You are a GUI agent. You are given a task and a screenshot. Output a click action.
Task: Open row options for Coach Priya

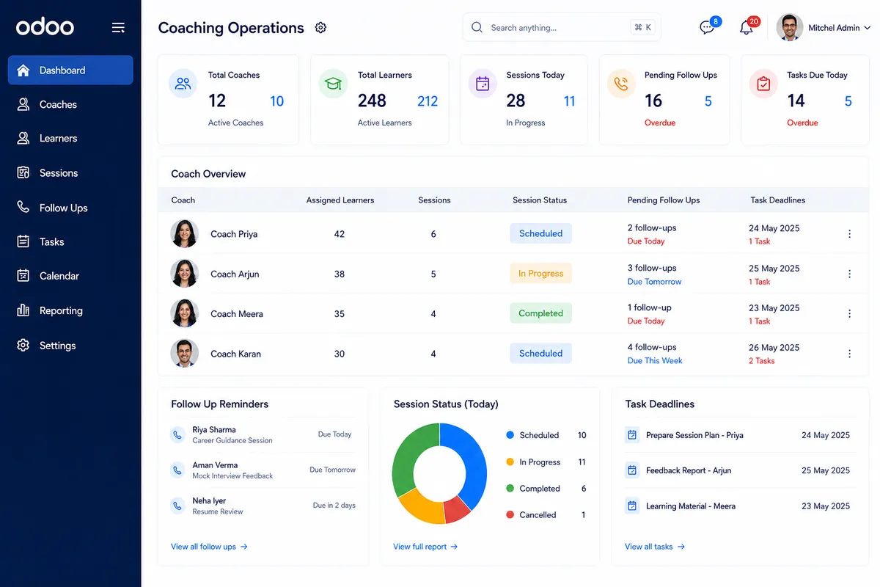(x=849, y=234)
